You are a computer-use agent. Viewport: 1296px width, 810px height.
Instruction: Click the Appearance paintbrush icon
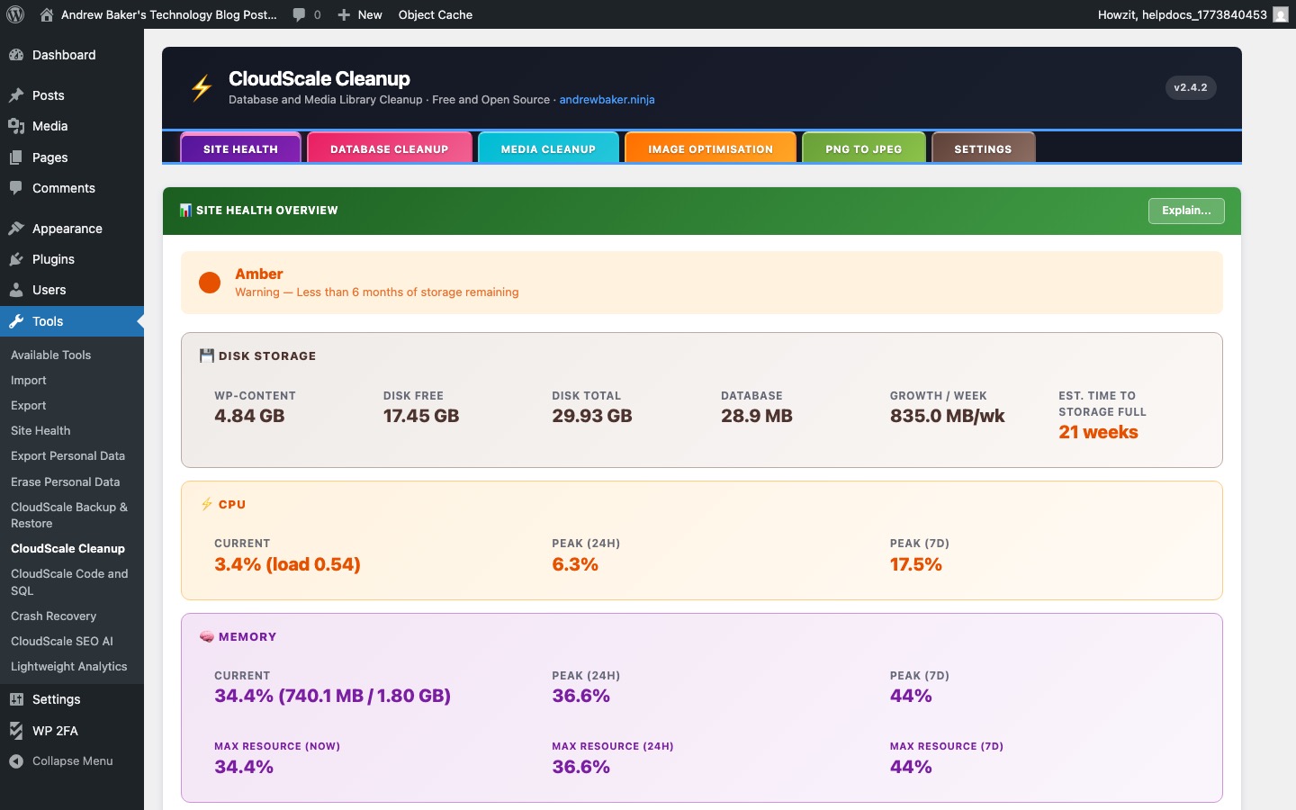point(16,229)
